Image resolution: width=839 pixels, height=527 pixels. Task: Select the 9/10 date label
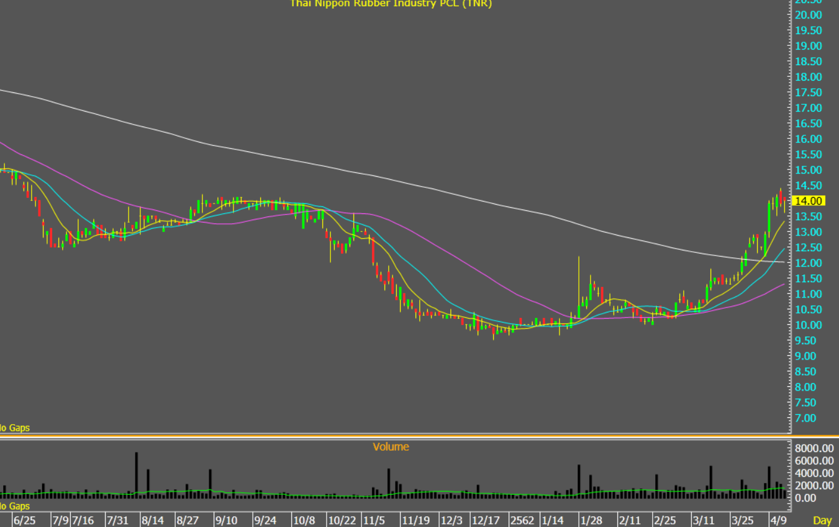226,520
